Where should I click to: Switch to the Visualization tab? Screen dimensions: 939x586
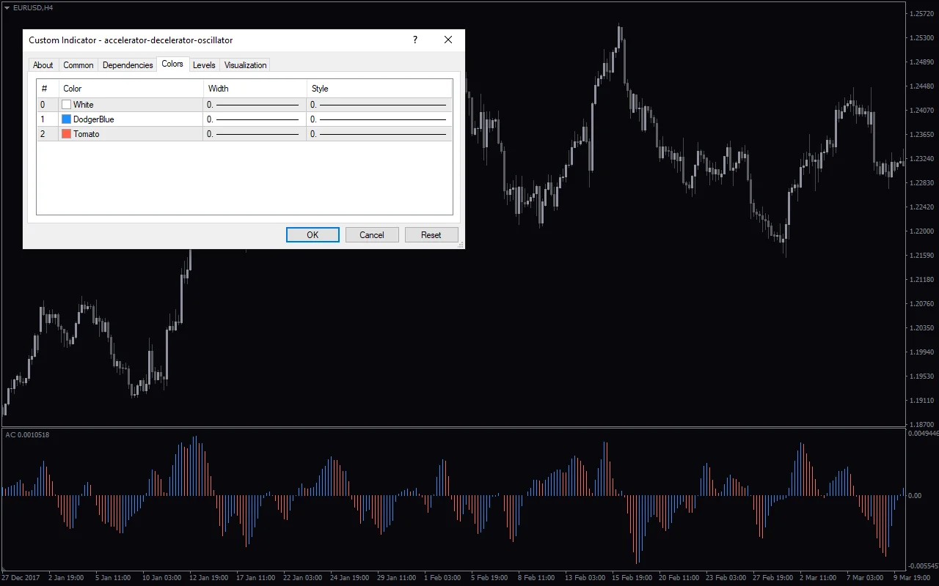[x=244, y=64]
